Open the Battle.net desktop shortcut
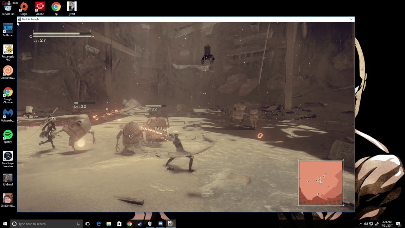The image size is (405, 228). click(x=8, y=30)
